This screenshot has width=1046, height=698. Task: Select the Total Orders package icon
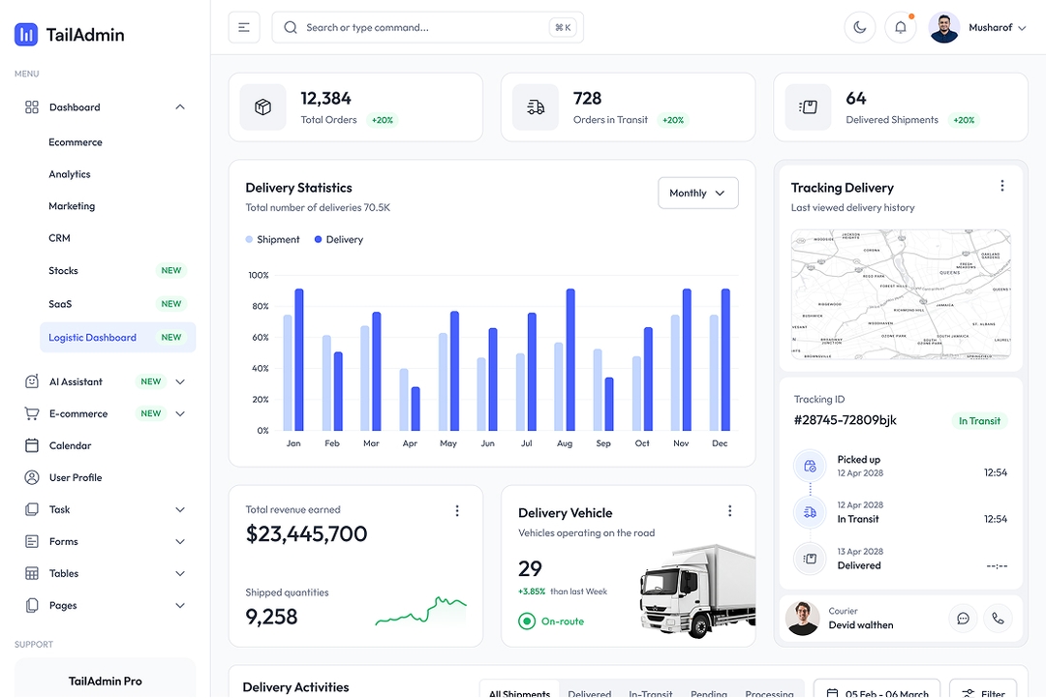[x=261, y=106]
